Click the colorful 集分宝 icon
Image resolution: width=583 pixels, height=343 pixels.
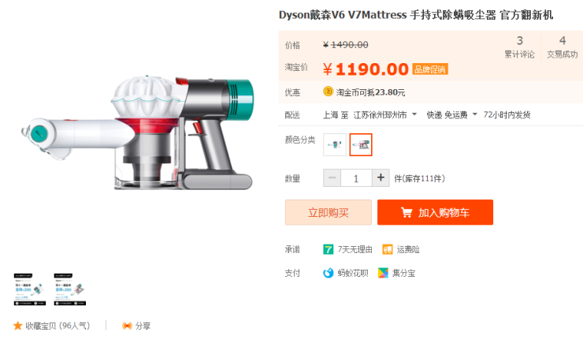(383, 273)
